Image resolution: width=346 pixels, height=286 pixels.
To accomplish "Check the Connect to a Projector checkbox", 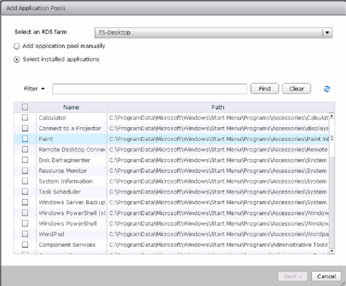I will click(x=25, y=128).
